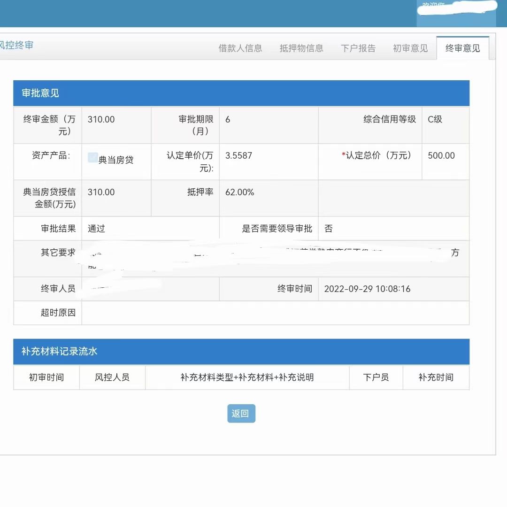Click the 资产产品 label
Screen dimensions: 507x507
coord(51,155)
